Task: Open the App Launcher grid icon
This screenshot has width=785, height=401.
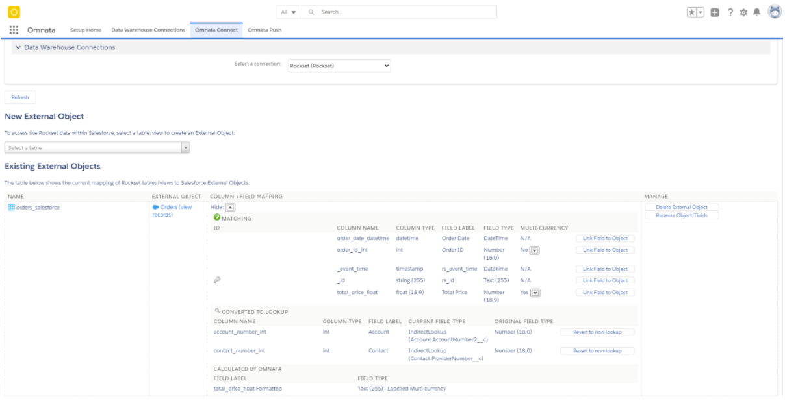Action: pos(14,30)
